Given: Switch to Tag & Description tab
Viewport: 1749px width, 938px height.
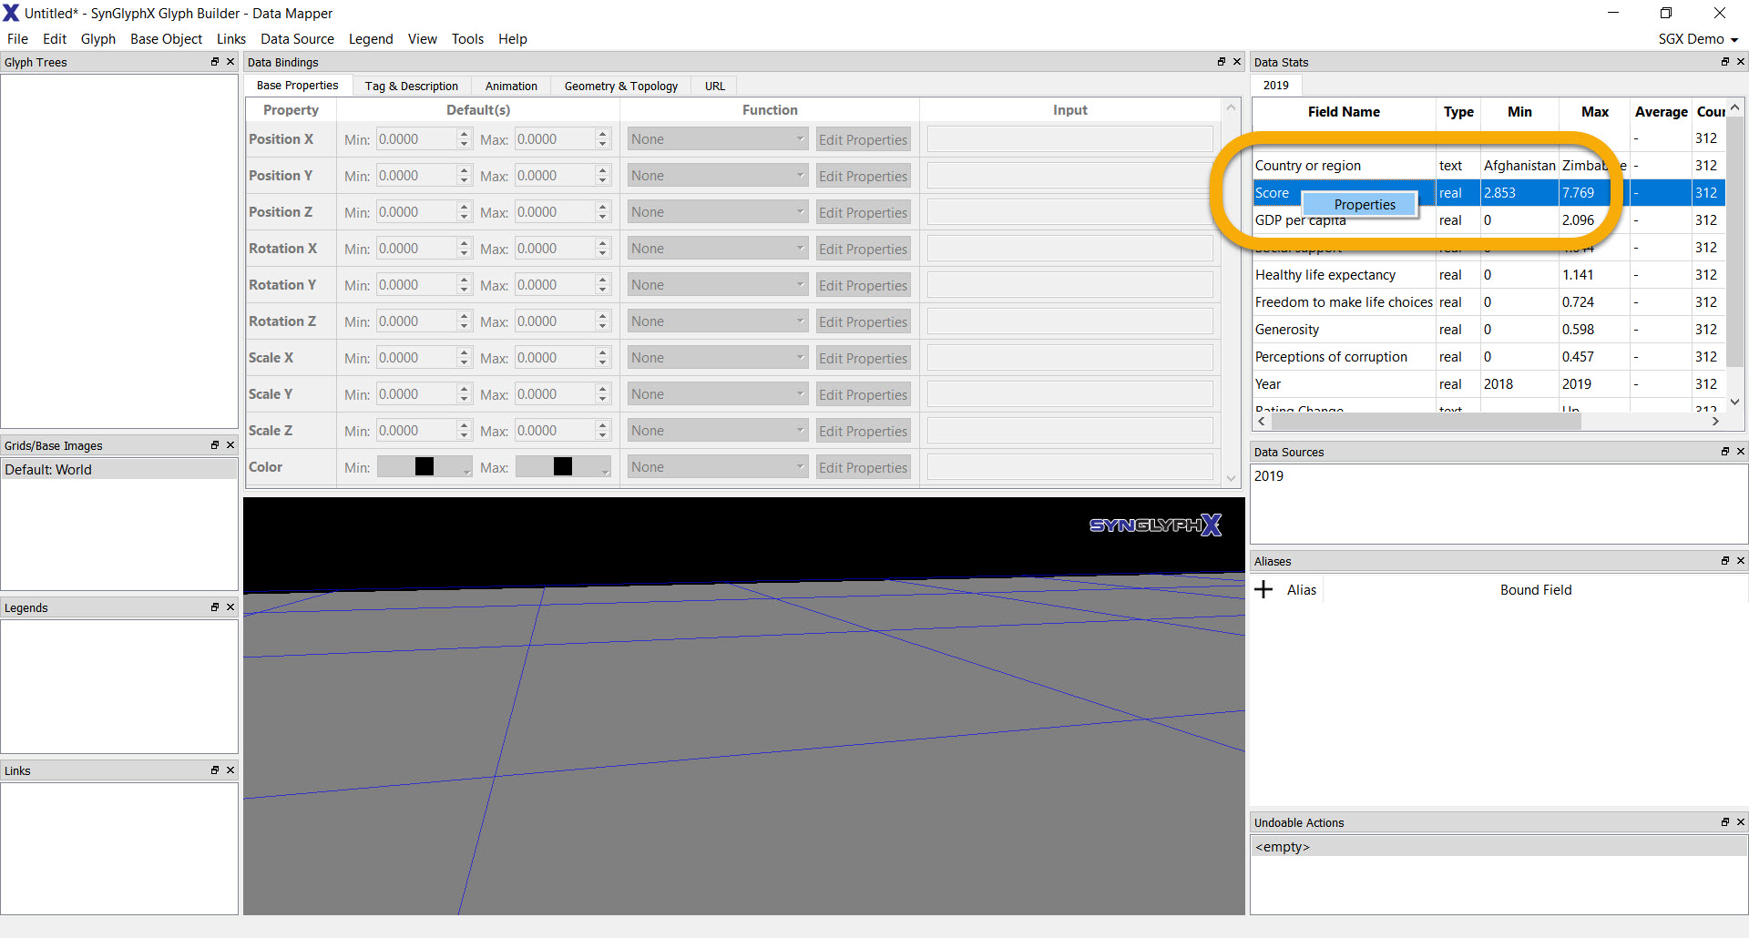Looking at the screenshot, I should click(x=412, y=87).
